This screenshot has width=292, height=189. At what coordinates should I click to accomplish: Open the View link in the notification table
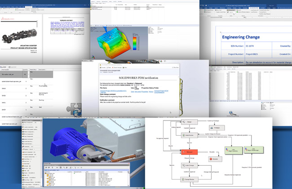(x=133, y=92)
